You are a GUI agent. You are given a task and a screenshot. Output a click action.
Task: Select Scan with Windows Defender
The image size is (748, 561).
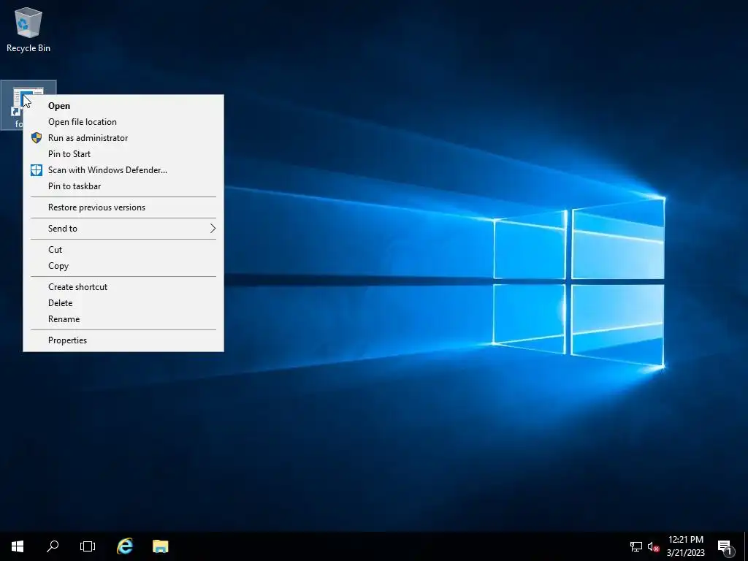(123, 170)
